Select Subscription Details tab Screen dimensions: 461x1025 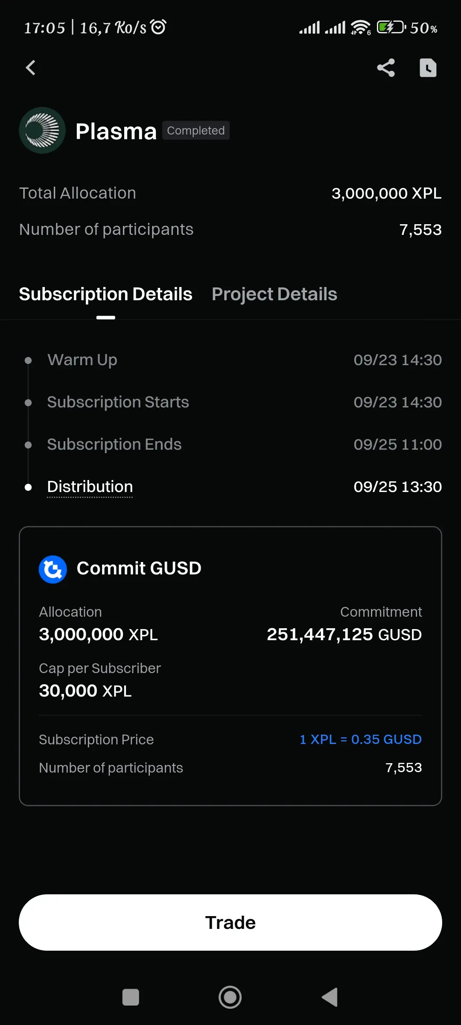(x=106, y=294)
